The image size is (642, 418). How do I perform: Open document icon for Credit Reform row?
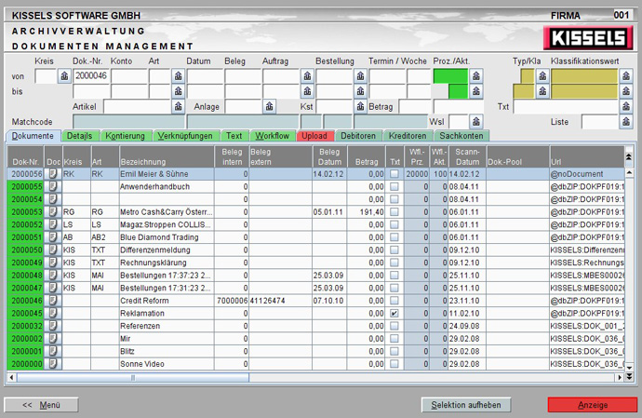coord(53,301)
